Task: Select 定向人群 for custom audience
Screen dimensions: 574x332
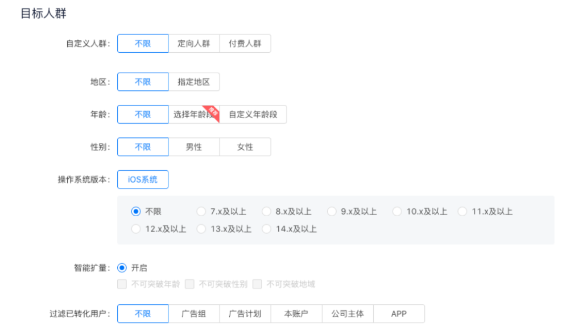Action: [x=195, y=43]
